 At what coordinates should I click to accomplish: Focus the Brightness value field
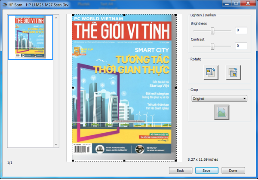coord(241,30)
